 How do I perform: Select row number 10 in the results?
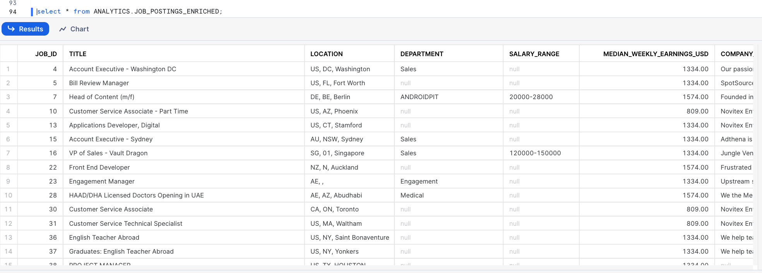[8, 196]
